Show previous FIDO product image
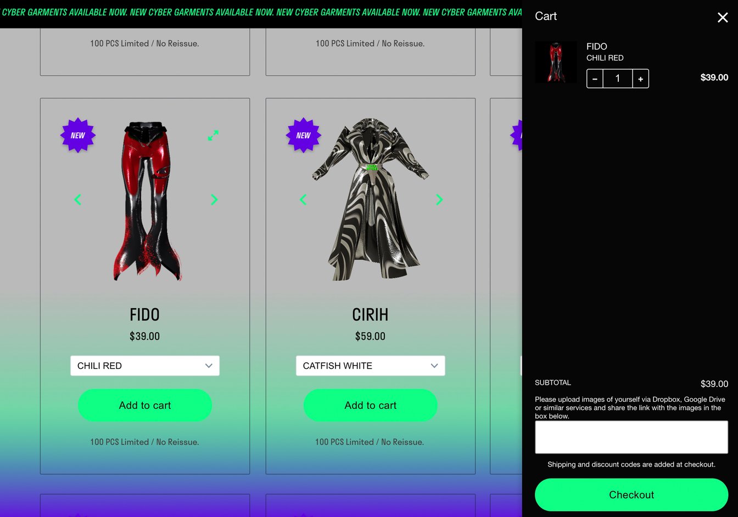The width and height of the screenshot is (738, 517). [x=78, y=200]
